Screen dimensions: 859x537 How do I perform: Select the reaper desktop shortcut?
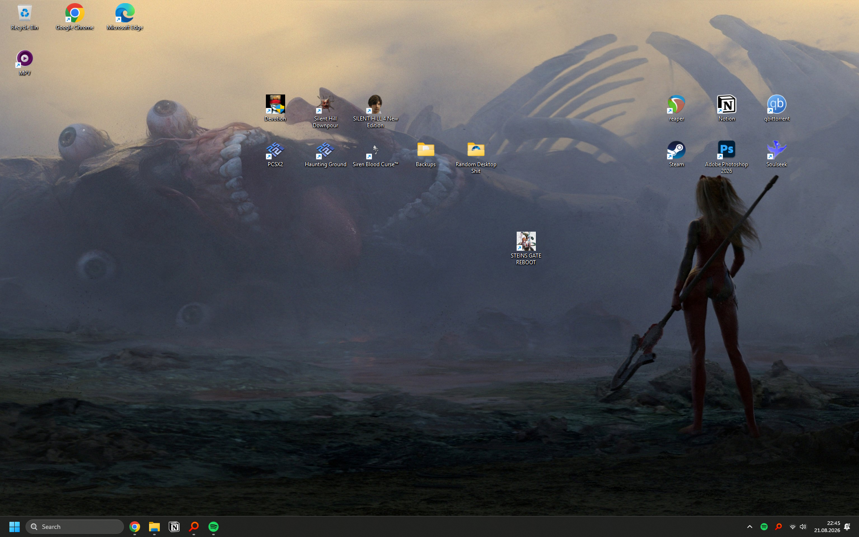pos(676,109)
